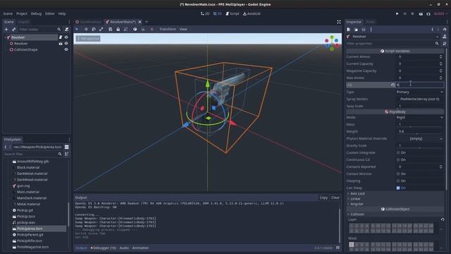
Task: Open the instanced Revolver scene in the editor
Action: point(61,44)
